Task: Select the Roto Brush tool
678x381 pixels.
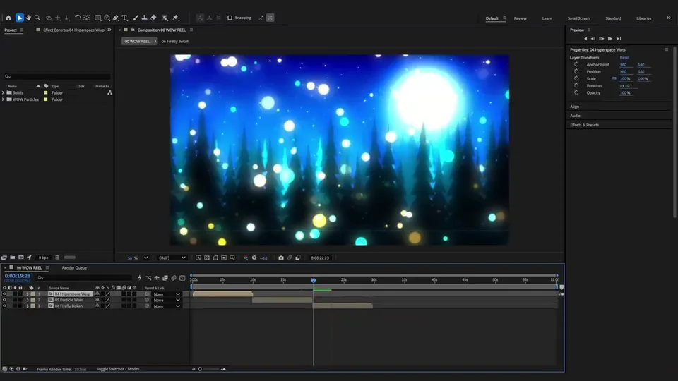Action: point(165,18)
